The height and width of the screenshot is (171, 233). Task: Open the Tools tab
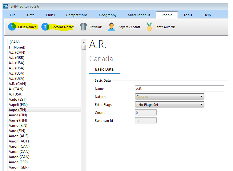(188, 15)
